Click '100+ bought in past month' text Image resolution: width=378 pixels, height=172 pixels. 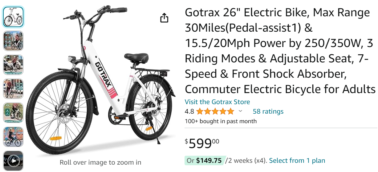click(221, 121)
